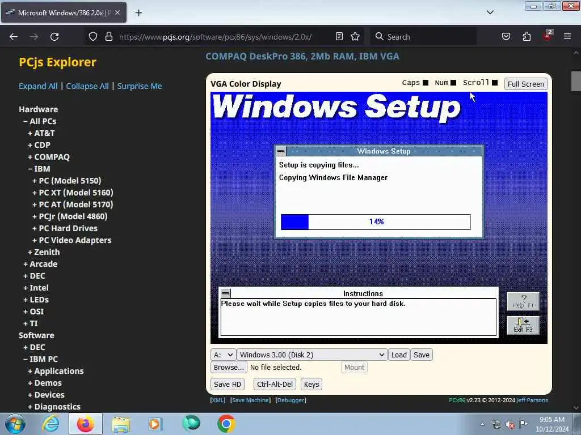This screenshot has width=581, height=435.
Task: Show hidden tray icons arrow
Action: (482, 425)
